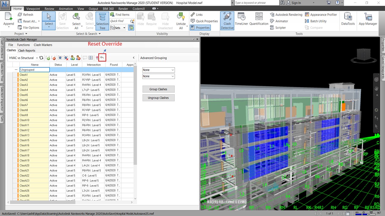The image size is (385, 216).
Task: Open Quick Properties
Action: tap(204, 21)
